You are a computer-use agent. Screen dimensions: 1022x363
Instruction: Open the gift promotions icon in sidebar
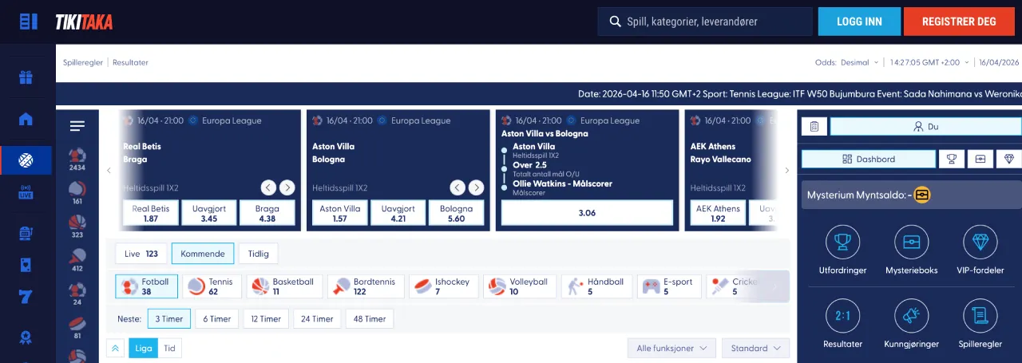pyautogui.click(x=26, y=77)
